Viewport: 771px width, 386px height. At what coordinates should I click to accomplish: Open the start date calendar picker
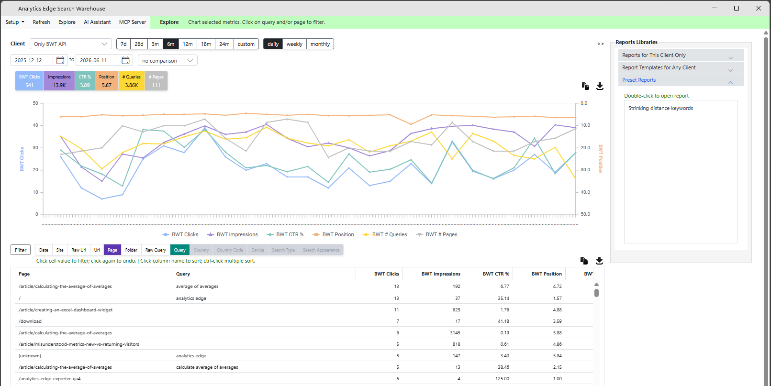(60, 60)
